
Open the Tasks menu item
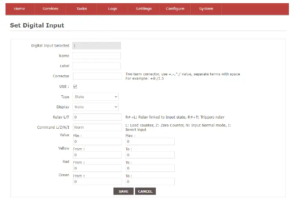coord(82,9)
